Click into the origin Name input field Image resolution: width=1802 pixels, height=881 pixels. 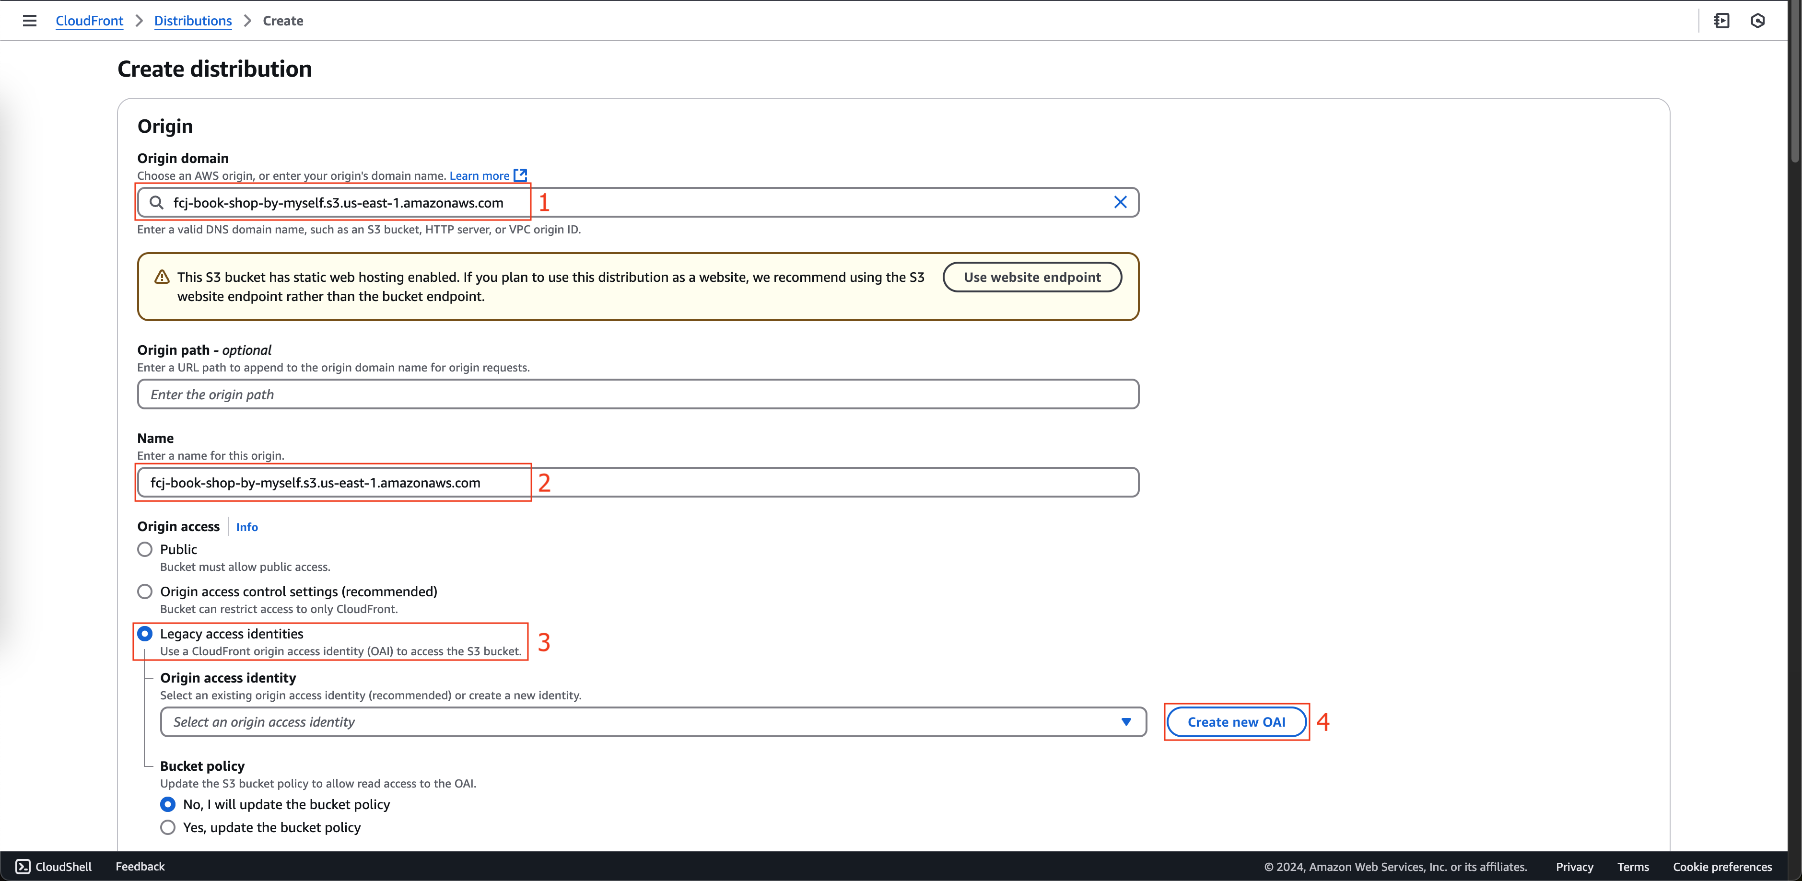638,483
